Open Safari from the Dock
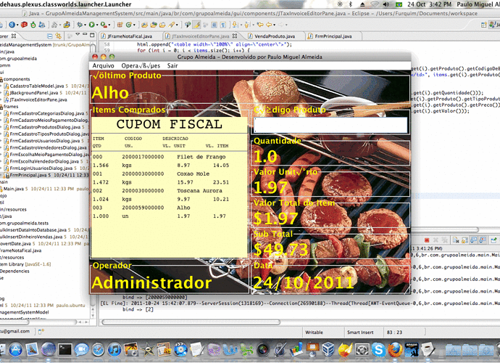The width and height of the screenshot is (500, 363). tap(98, 350)
